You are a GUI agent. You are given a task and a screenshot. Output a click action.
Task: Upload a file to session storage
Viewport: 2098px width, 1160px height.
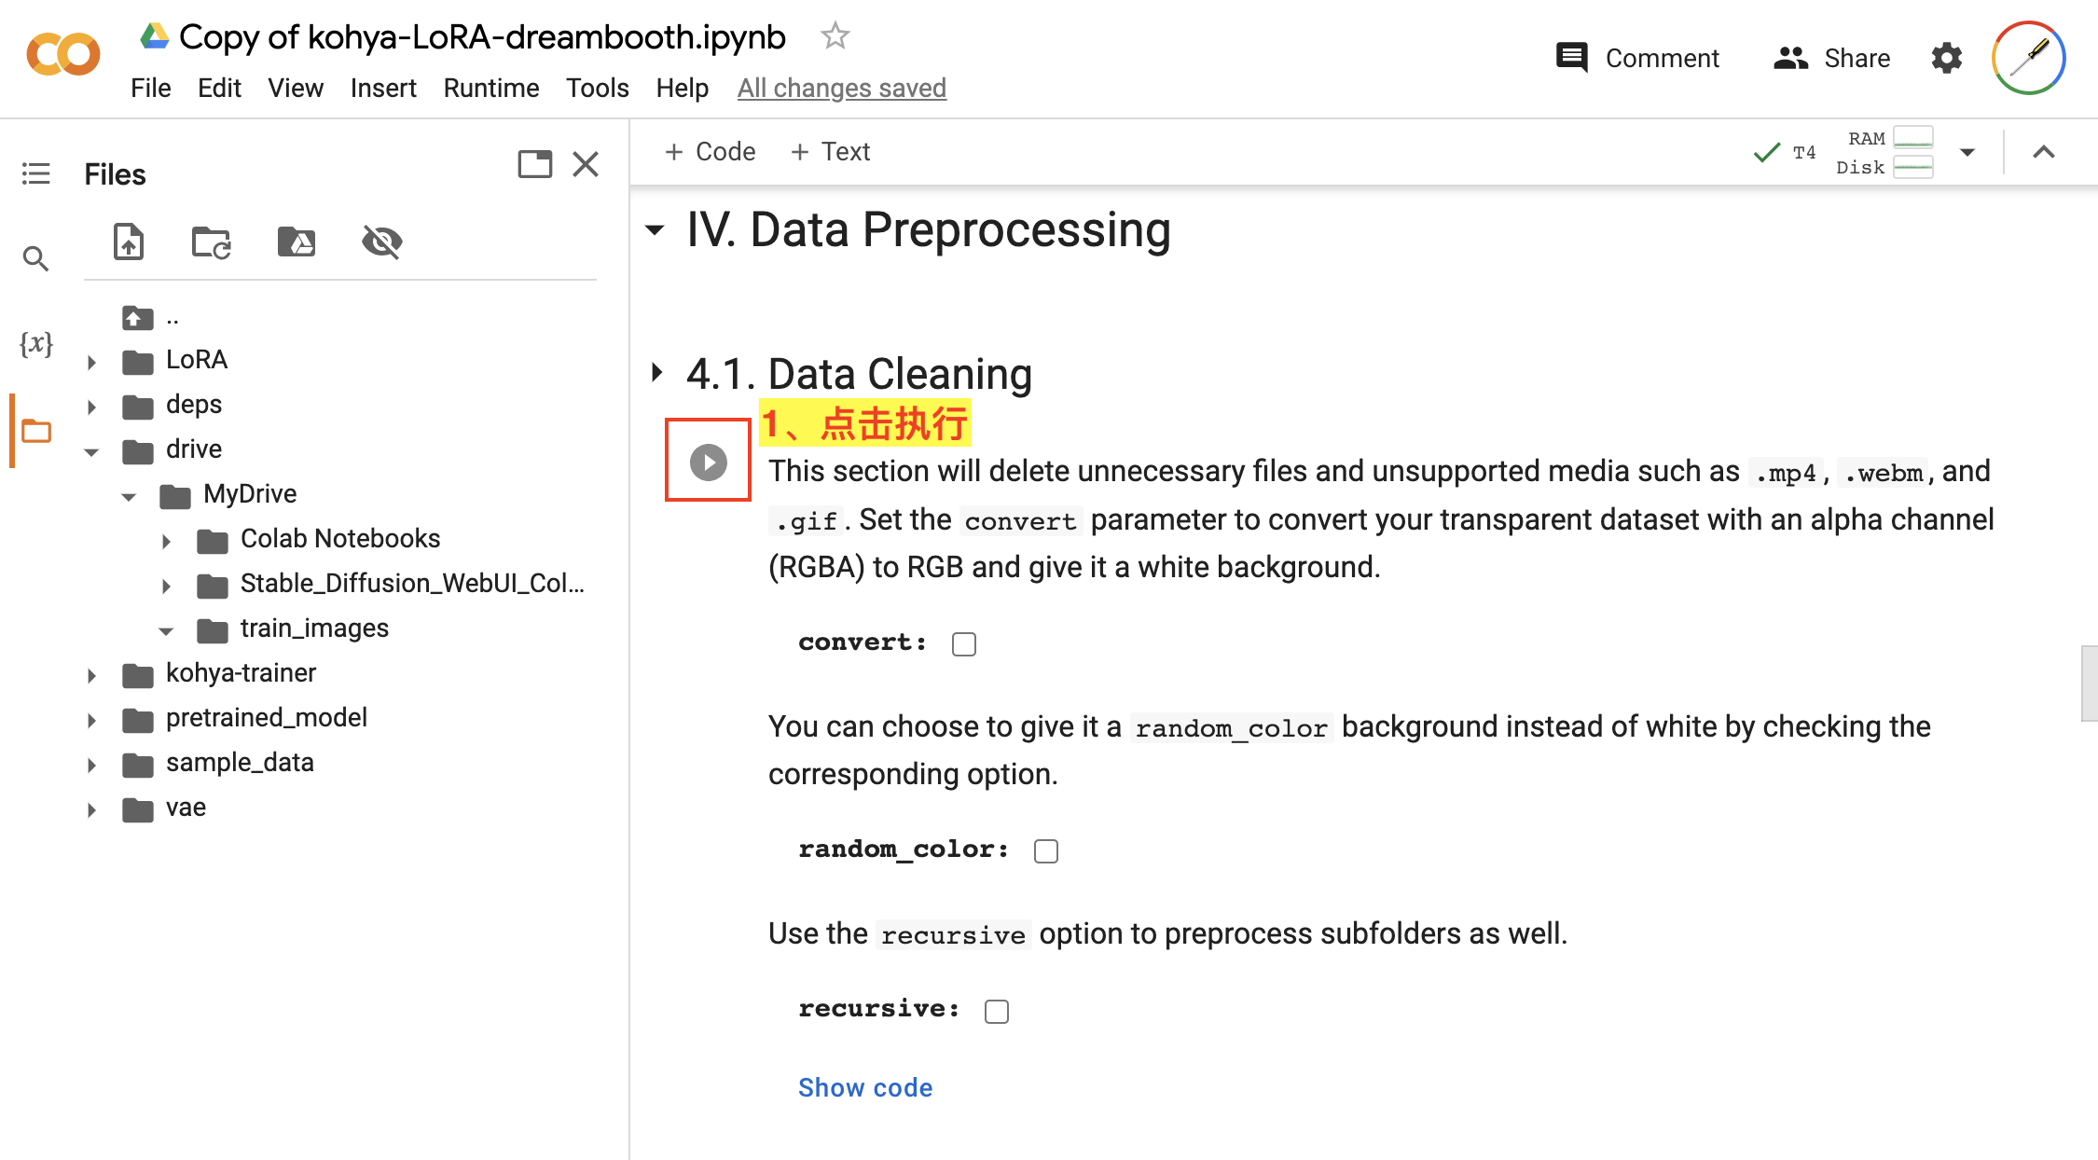pyautogui.click(x=129, y=242)
